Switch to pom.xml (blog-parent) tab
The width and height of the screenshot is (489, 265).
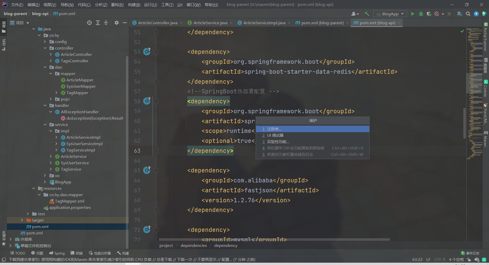click(322, 23)
